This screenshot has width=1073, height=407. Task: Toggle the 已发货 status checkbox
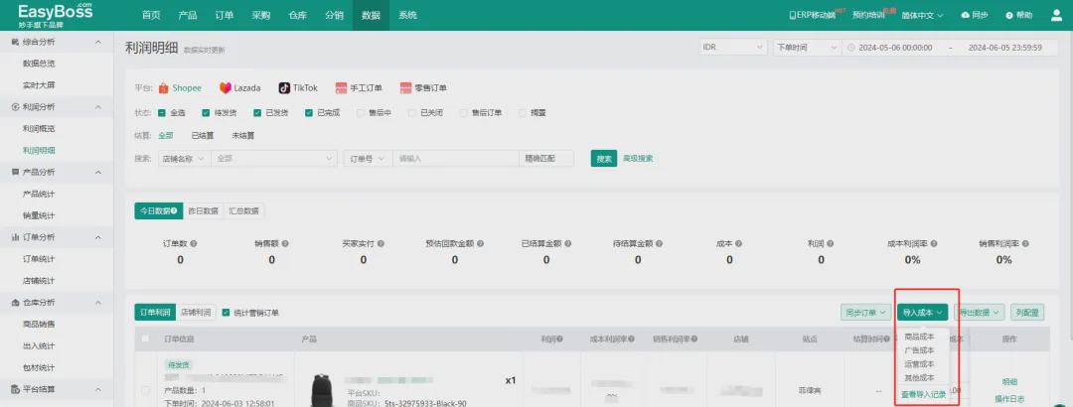click(257, 113)
